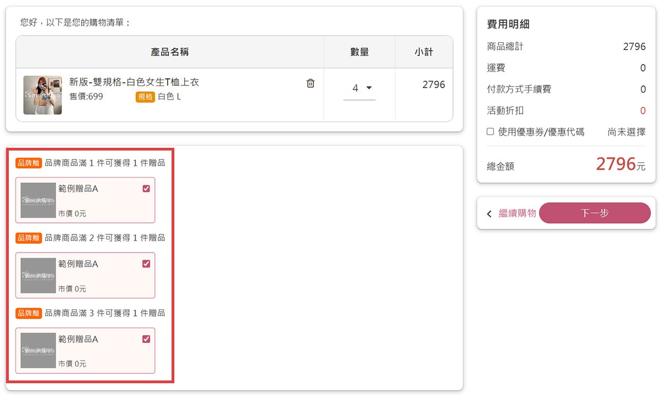Click the orange 規格 badge
662x397 pixels.
point(145,97)
